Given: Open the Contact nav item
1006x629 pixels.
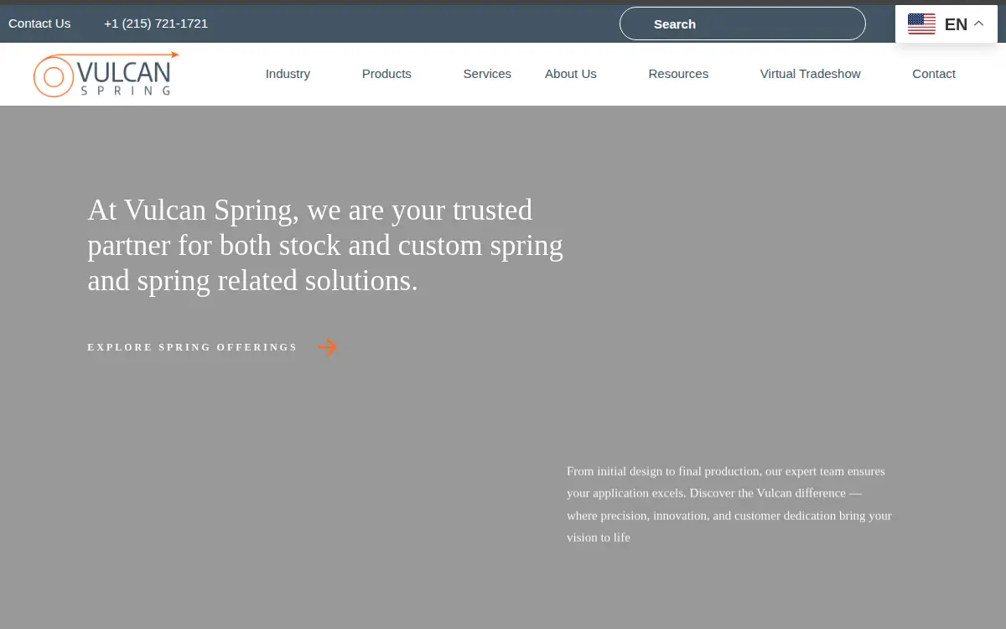Looking at the screenshot, I should click(x=934, y=74).
